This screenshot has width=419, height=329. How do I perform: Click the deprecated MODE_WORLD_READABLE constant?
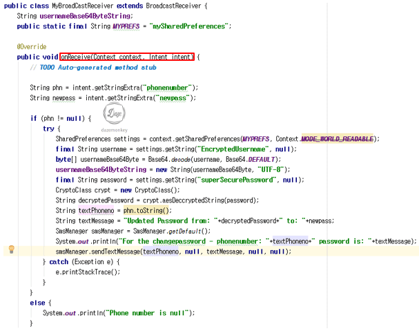pos(338,139)
